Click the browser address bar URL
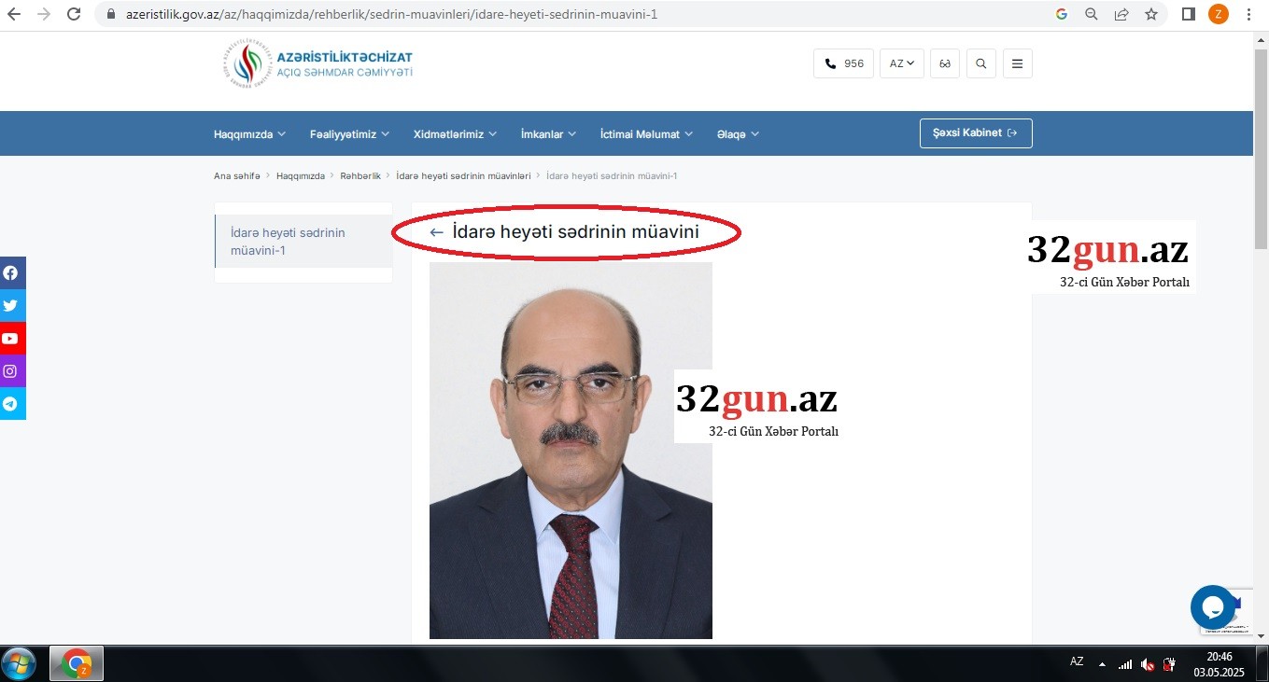 tap(392, 14)
